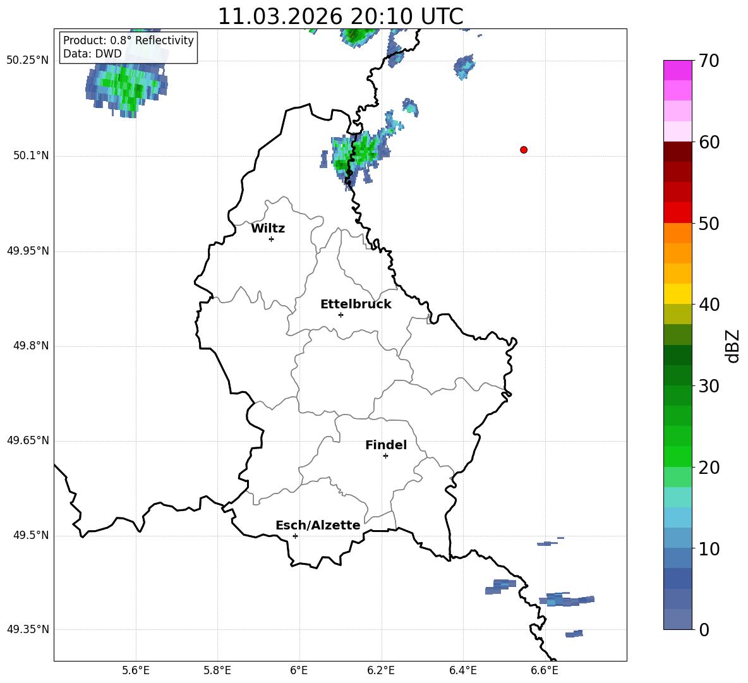
Task: Click the 40 tick label on colorbar
Action: tap(709, 305)
